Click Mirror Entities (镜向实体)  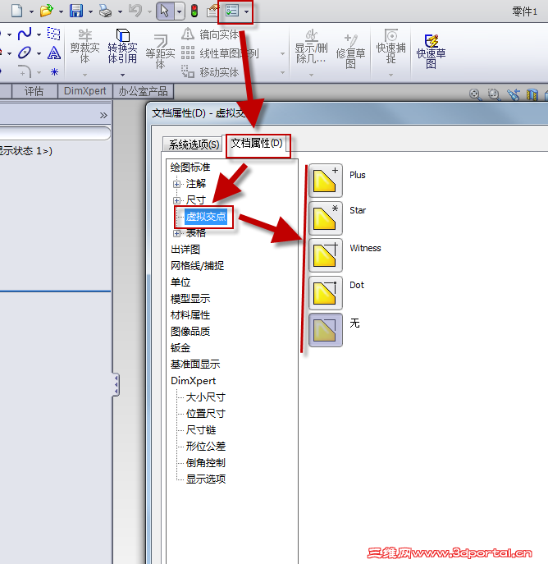pos(210,34)
